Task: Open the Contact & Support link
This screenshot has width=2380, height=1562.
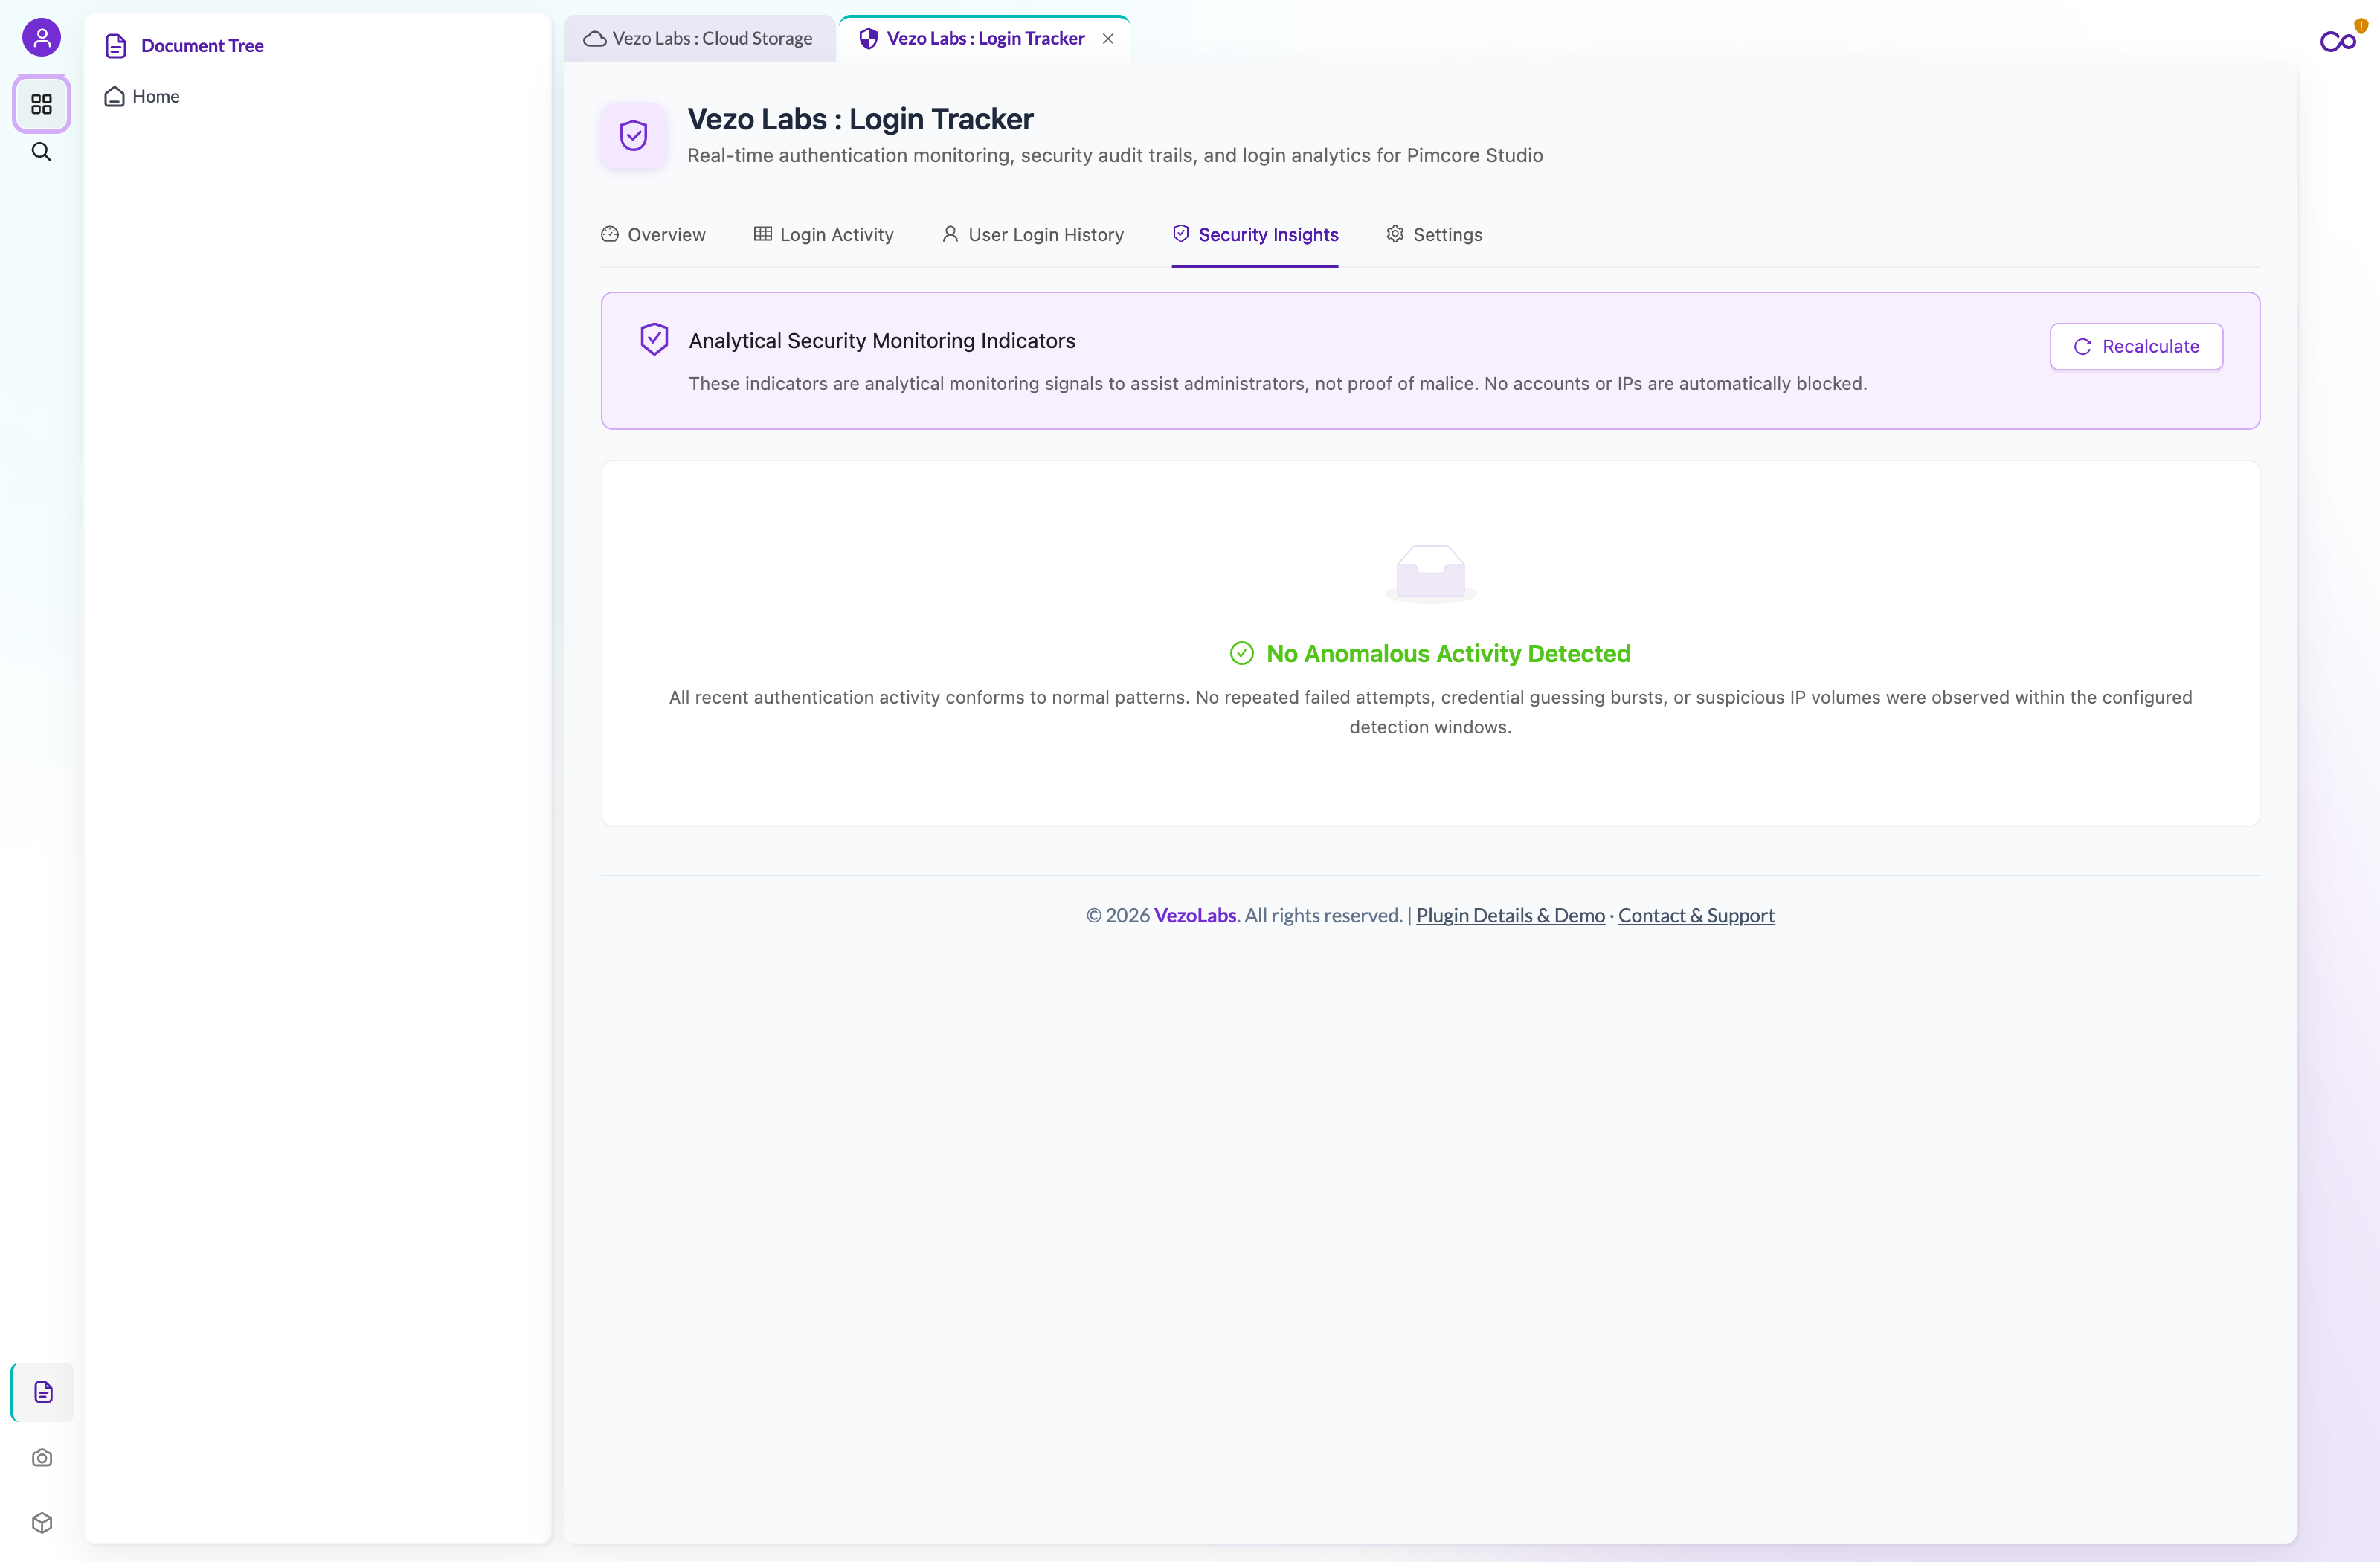Action: [1696, 915]
